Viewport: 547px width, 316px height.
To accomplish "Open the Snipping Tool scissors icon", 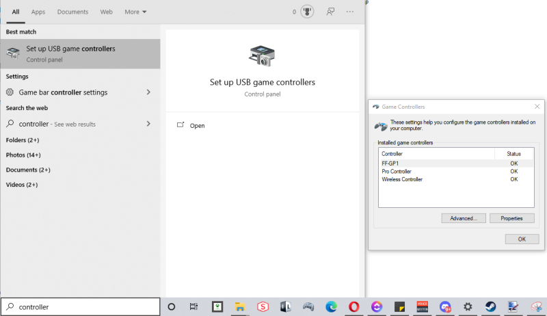I will 536,306.
